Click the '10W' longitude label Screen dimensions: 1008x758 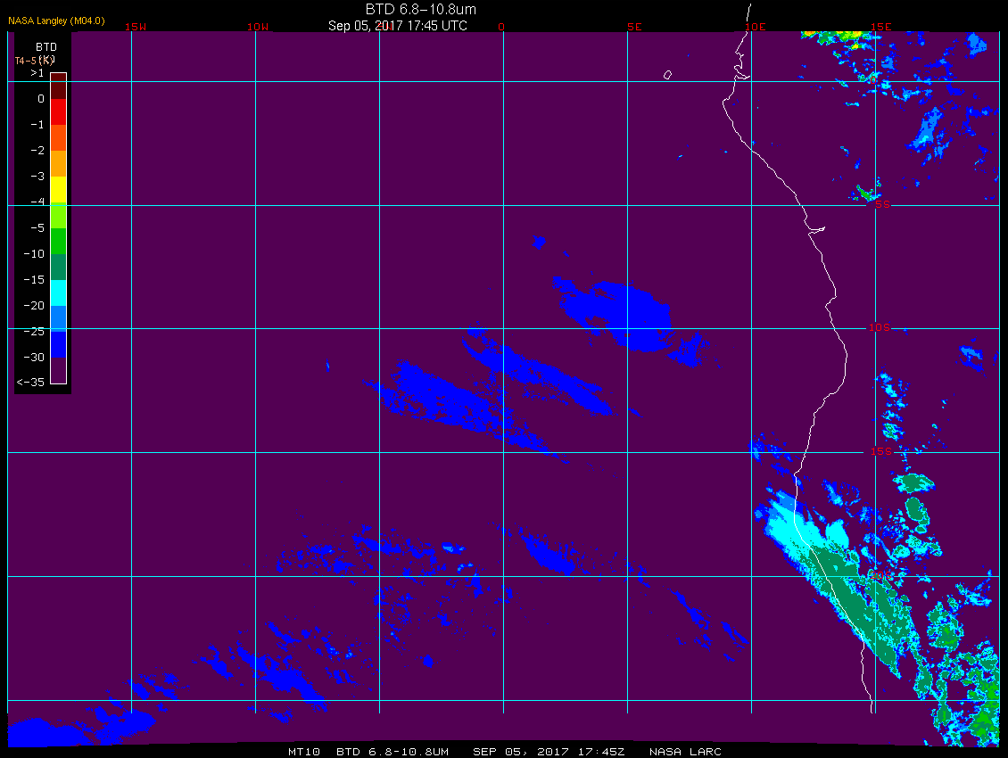[x=258, y=27]
